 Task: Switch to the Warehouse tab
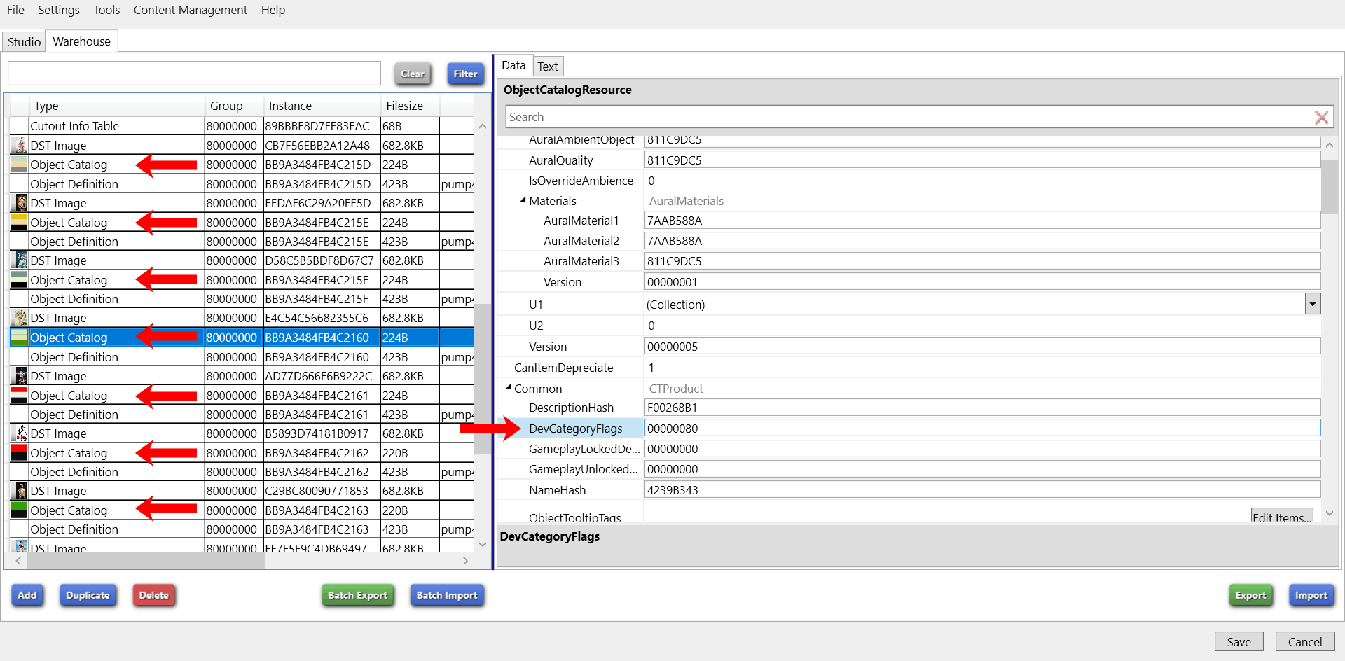pos(82,41)
